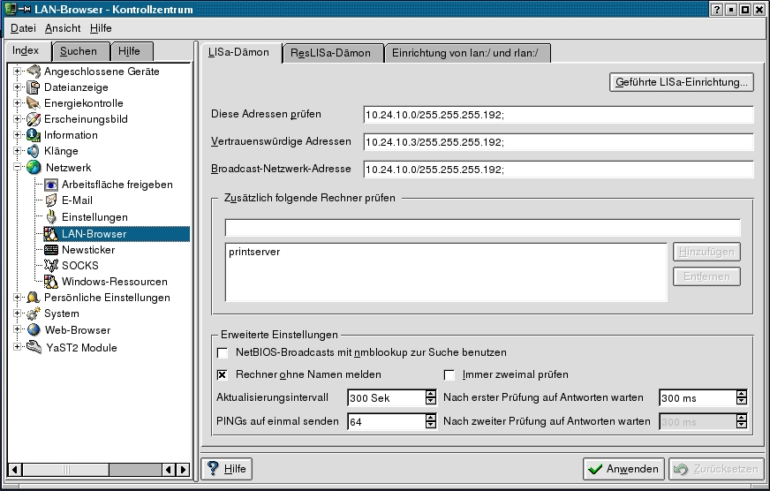Click the Zurücksetzen button

point(716,469)
